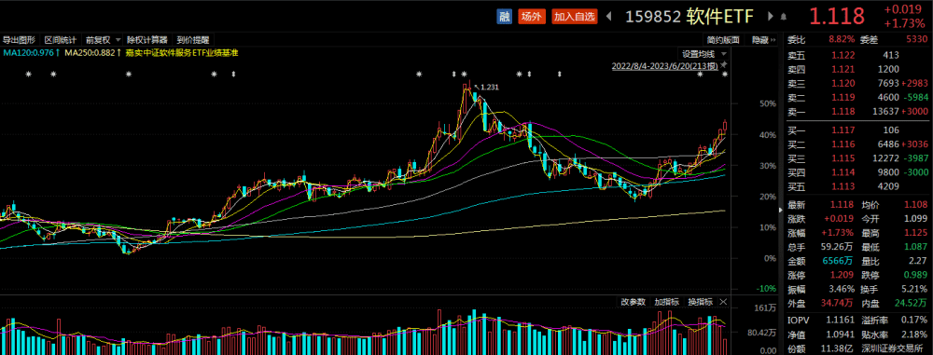Click the 换指标 change indicator button
933x355 pixels.
coord(701,302)
